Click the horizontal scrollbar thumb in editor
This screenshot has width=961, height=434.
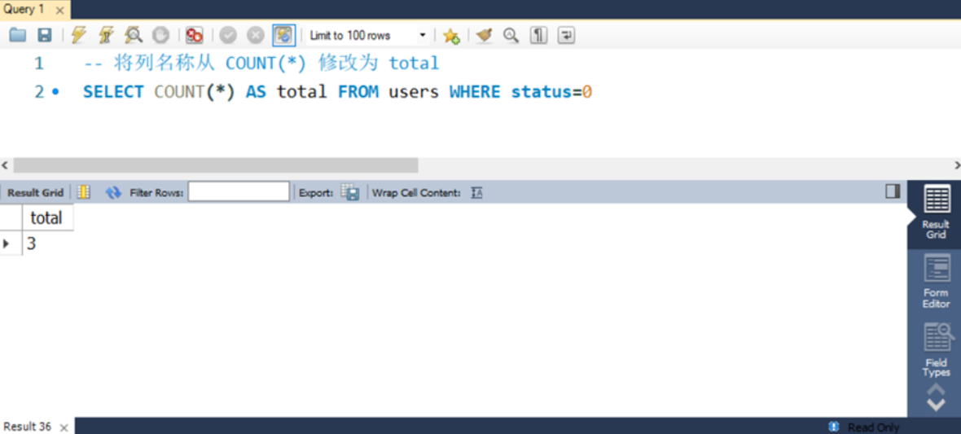click(216, 165)
